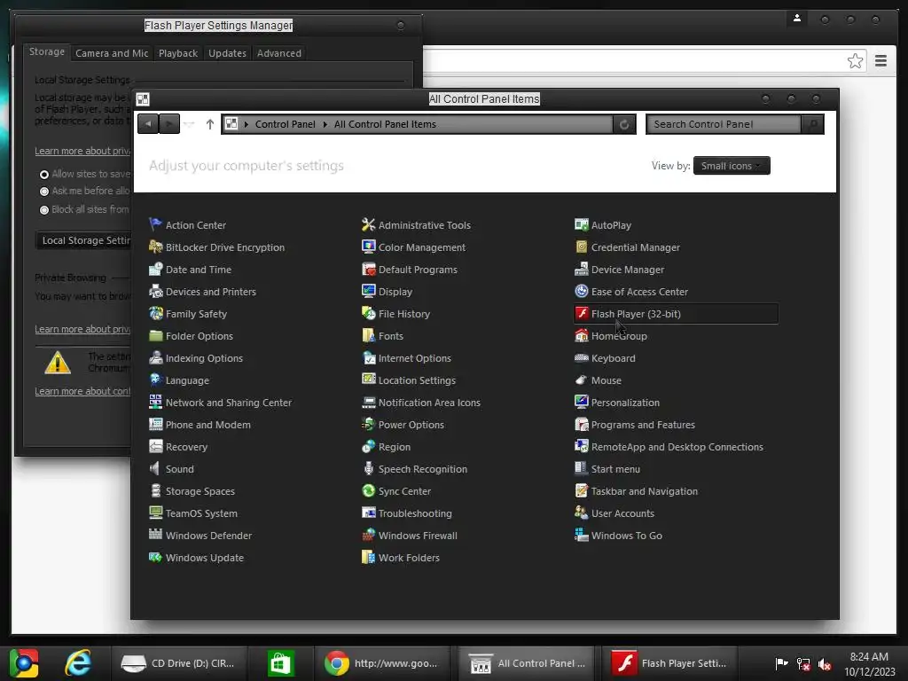Image resolution: width=908 pixels, height=681 pixels.
Task: Click the Administrative Tools icon
Action: (368, 224)
